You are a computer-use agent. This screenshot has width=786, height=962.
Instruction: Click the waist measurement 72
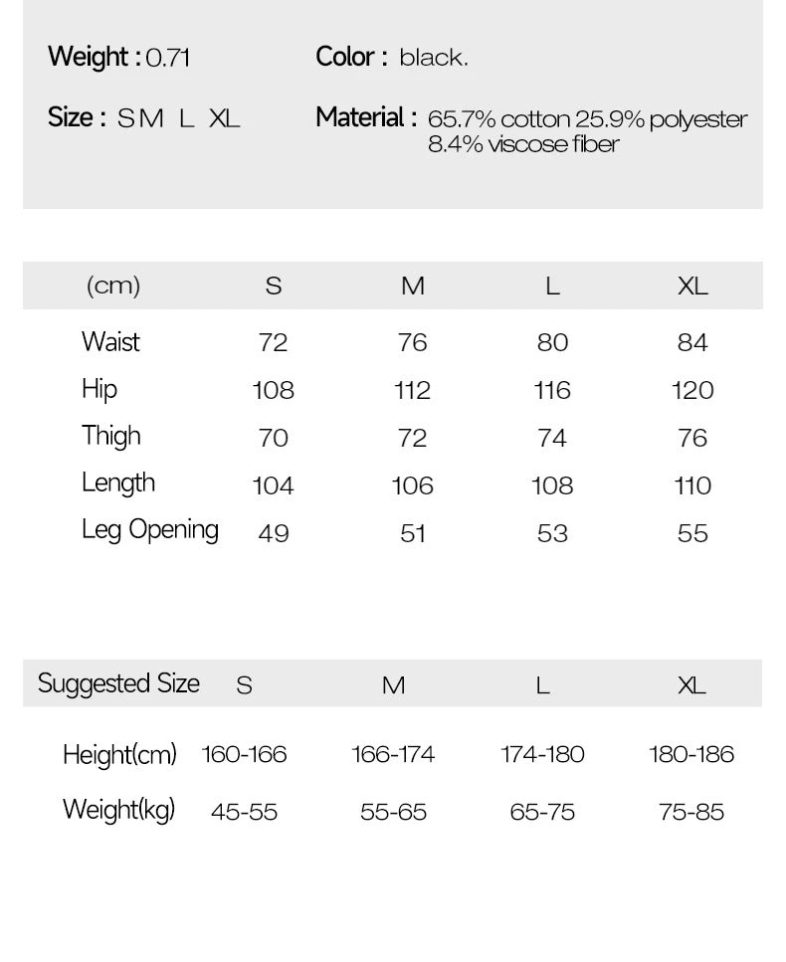(x=273, y=343)
